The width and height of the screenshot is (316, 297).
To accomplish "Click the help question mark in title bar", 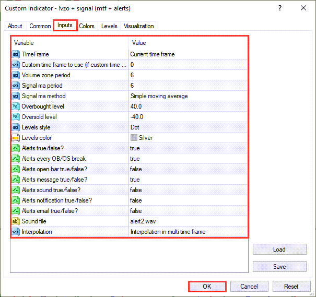I will pyautogui.click(x=280, y=8).
